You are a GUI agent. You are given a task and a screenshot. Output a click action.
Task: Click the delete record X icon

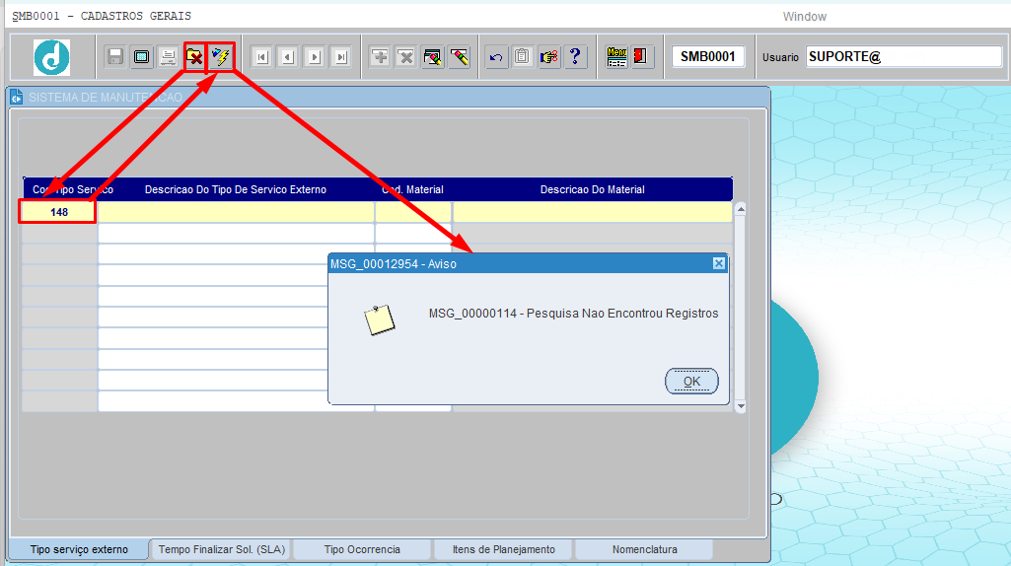(406, 57)
